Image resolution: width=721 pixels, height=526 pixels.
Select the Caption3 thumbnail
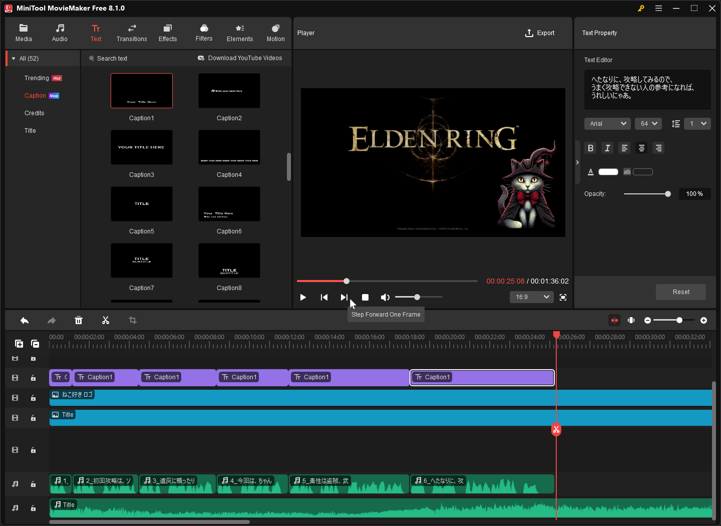click(x=142, y=147)
